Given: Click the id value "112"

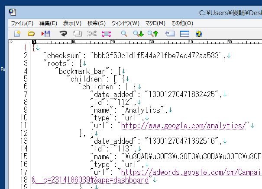Looking at the screenshot, I should 123,102.
